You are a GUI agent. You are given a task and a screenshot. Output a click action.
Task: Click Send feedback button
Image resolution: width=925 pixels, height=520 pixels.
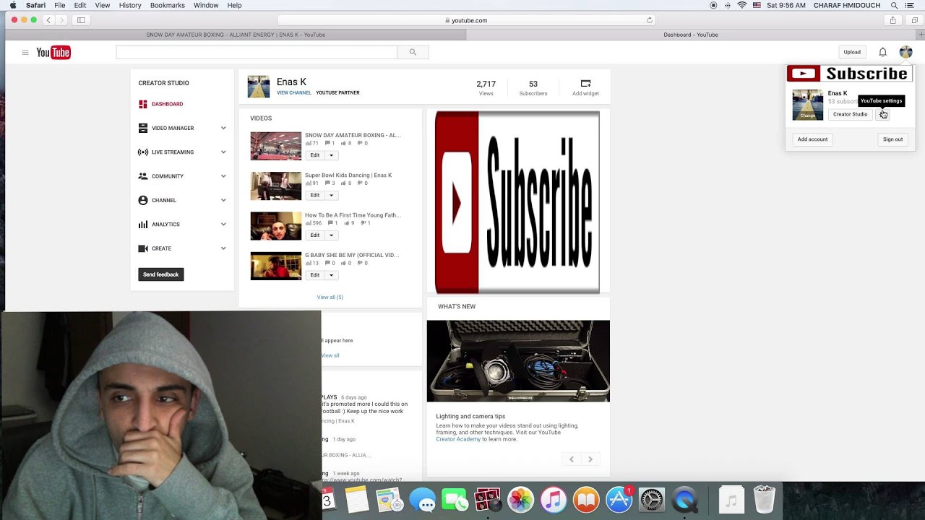pos(161,274)
